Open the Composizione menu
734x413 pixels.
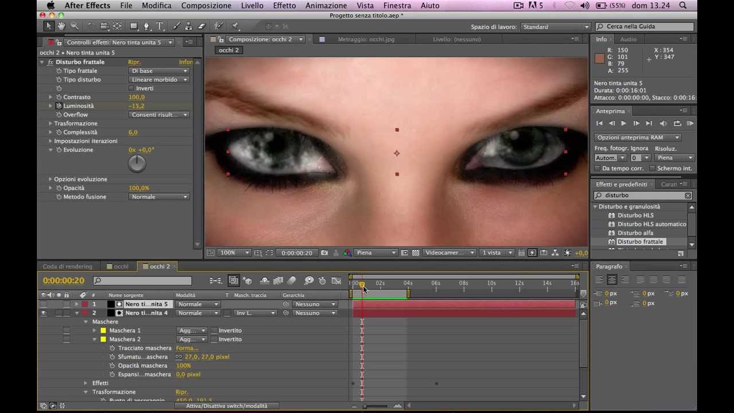[206, 6]
